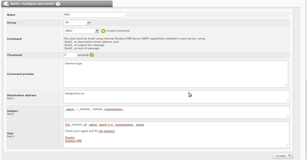Open the Group dropdown showing All
The height and width of the screenshot is (160, 307).
coord(77,23)
